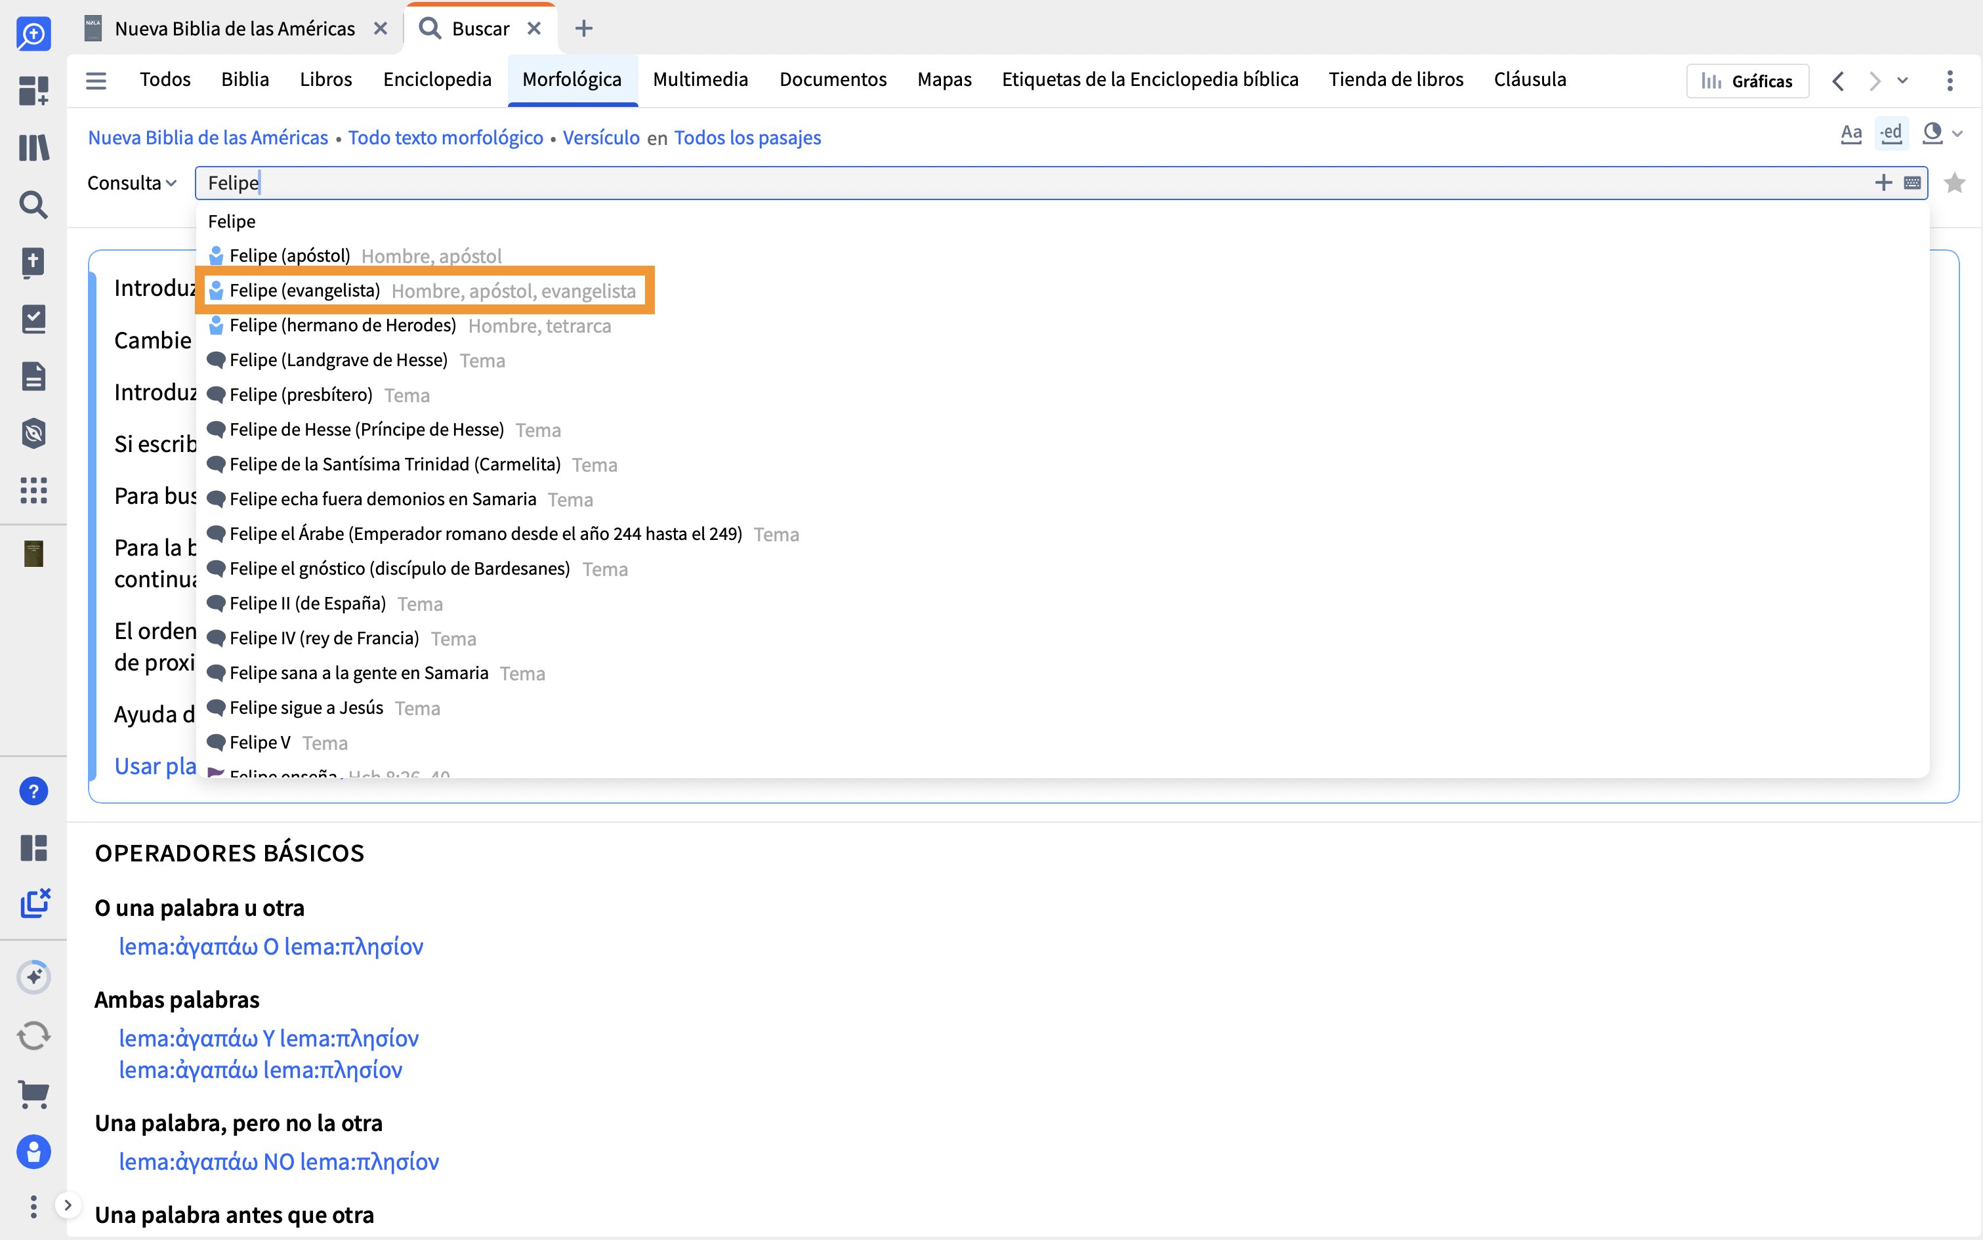The width and height of the screenshot is (1983, 1240).
Task: Click the plus icon in search field
Action: (1883, 182)
